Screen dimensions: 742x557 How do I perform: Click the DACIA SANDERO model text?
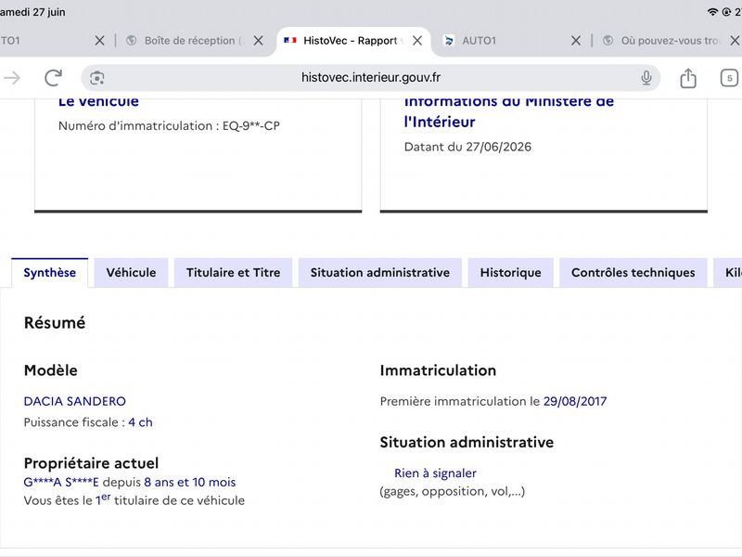[75, 401]
